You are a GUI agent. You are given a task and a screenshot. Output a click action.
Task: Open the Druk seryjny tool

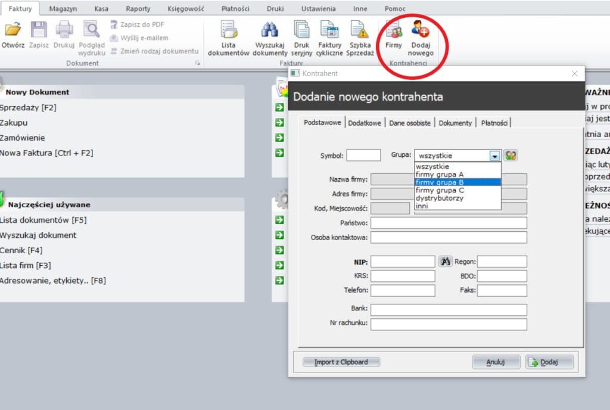coord(302,31)
